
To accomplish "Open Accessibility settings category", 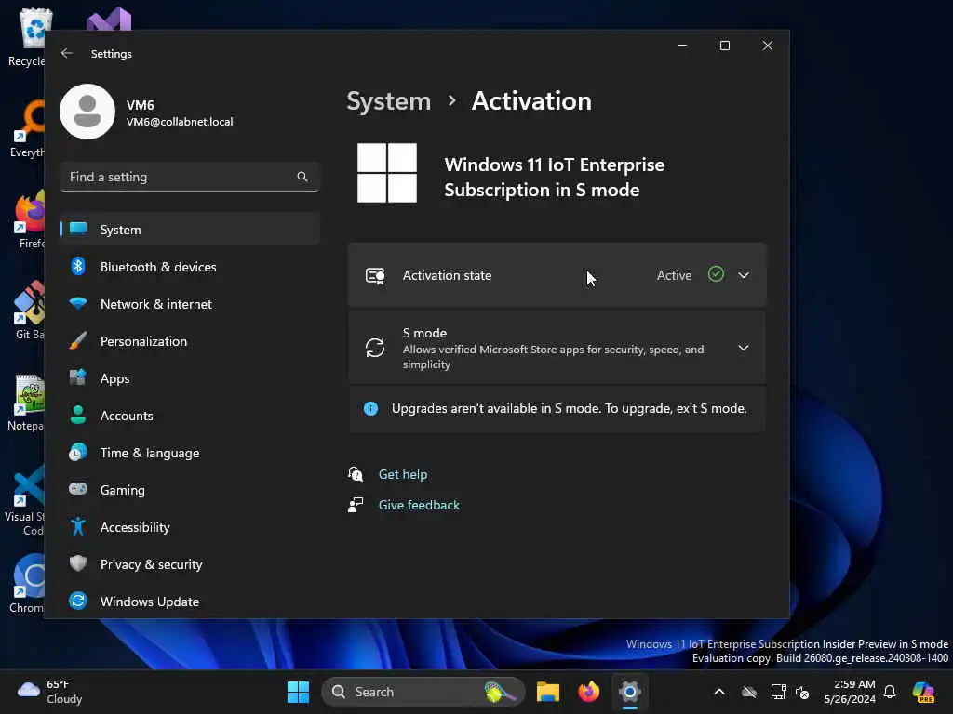I will point(190,527).
